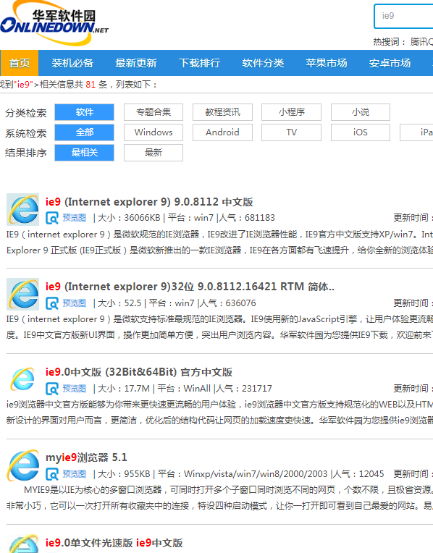
Task: Click magnifier preview icon for ie9 9.0.8112 中文版
Action: tap(52, 218)
